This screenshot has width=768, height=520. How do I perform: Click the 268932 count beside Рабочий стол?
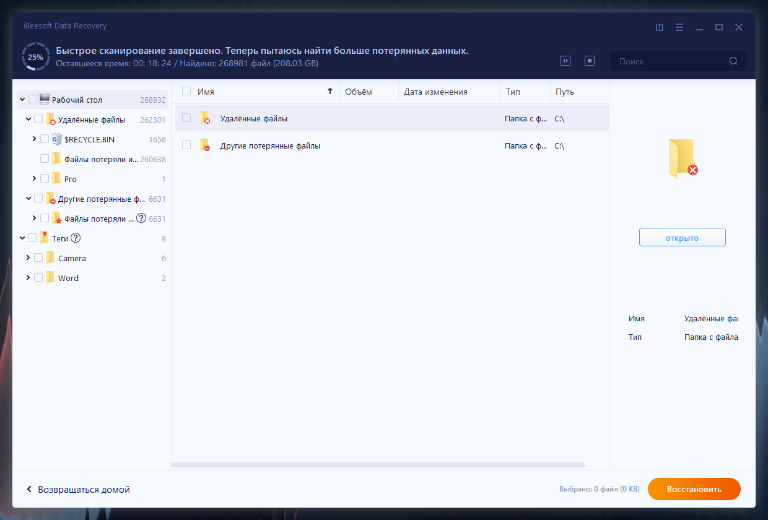point(153,100)
